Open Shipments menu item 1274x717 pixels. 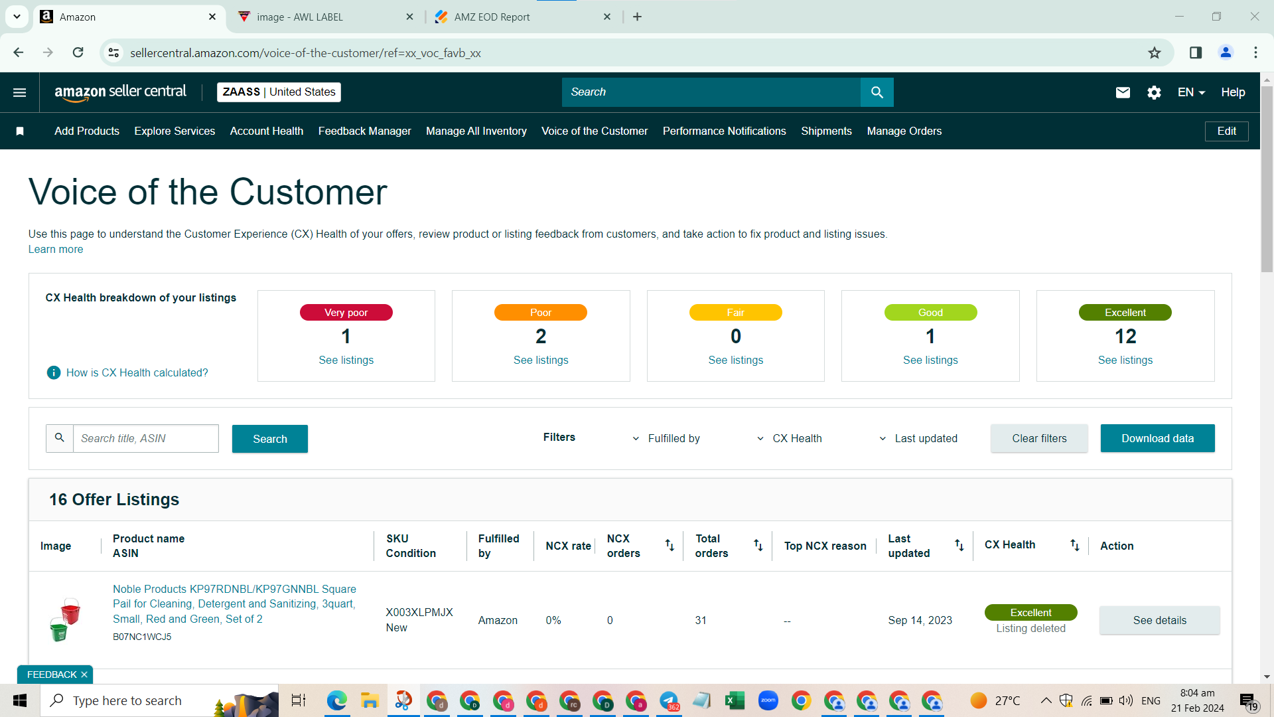pyautogui.click(x=826, y=131)
